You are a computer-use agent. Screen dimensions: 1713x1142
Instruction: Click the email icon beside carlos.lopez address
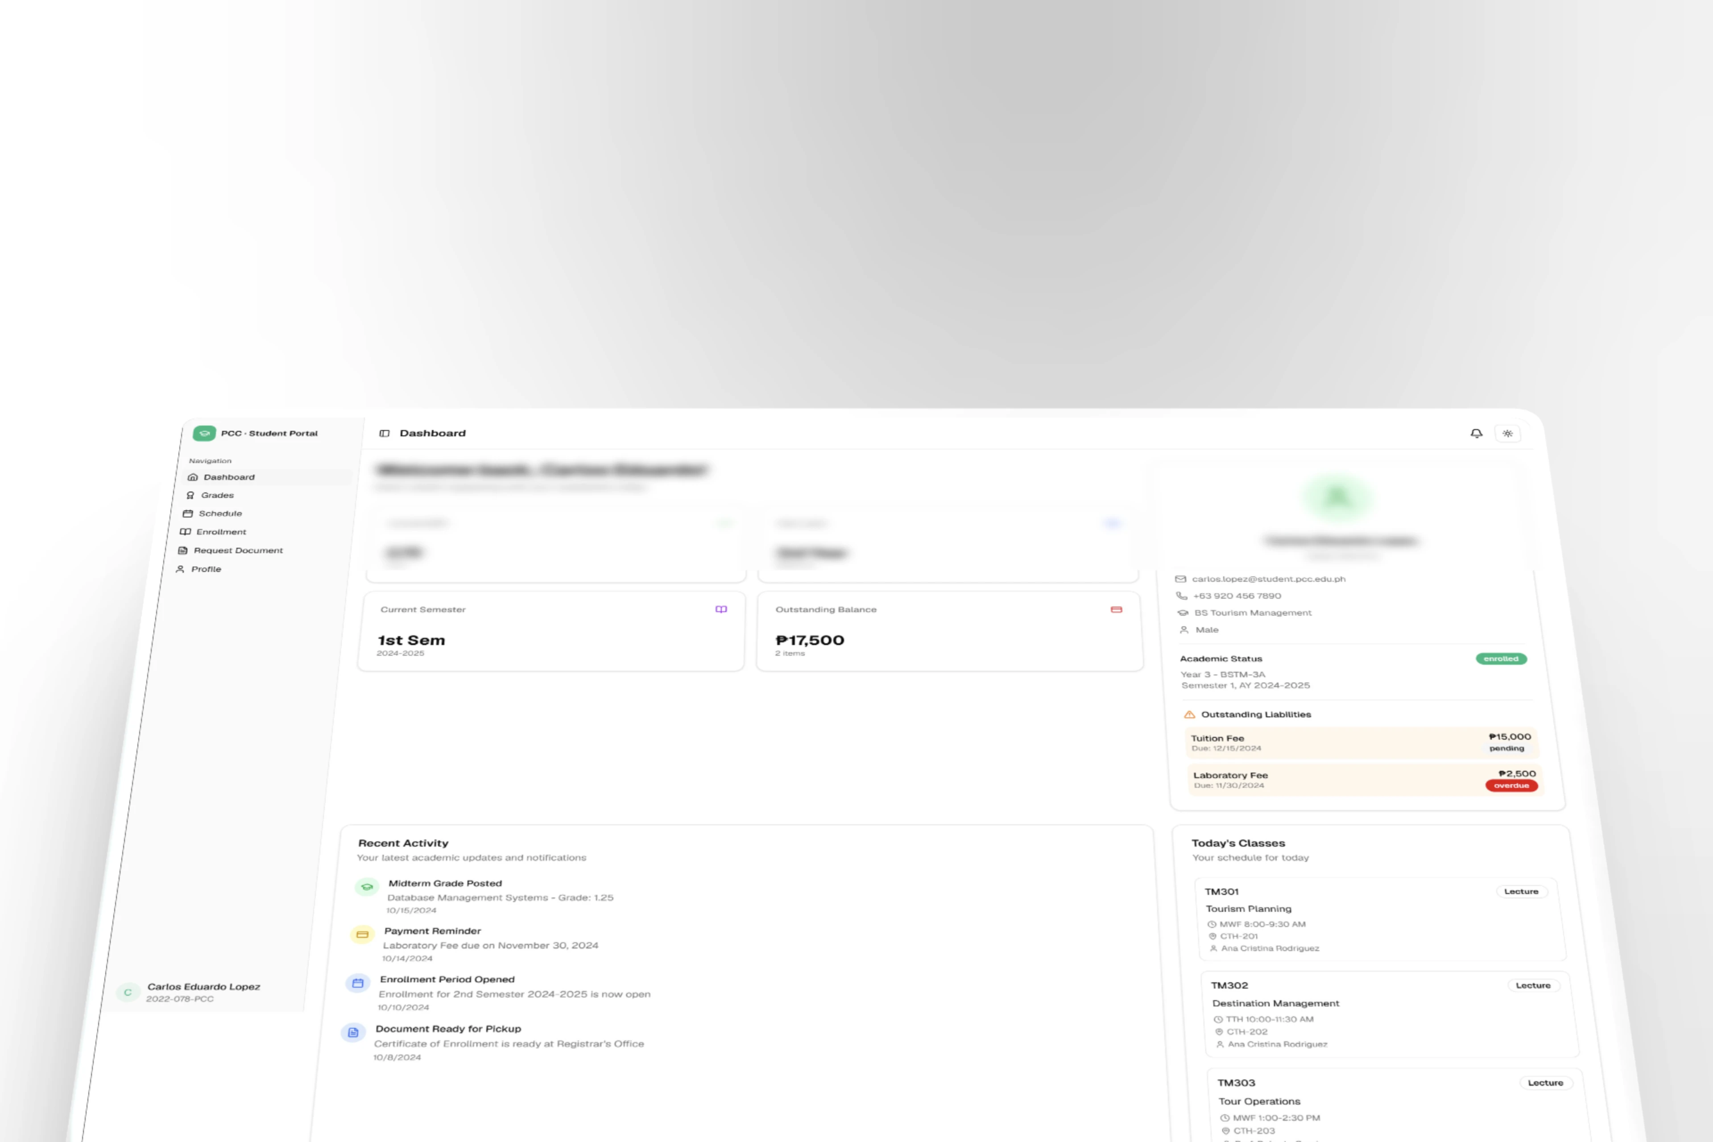(1181, 579)
